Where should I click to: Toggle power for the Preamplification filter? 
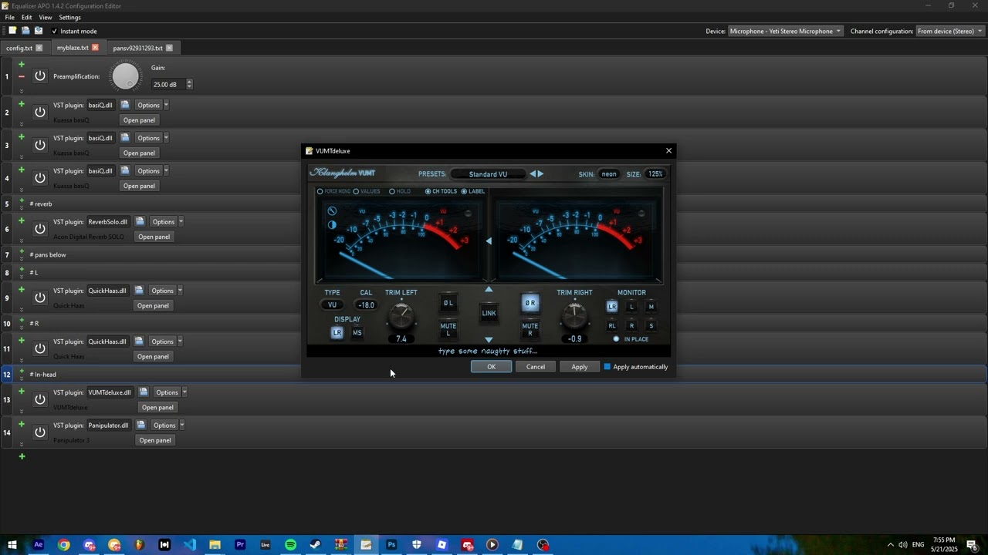pyautogui.click(x=40, y=76)
